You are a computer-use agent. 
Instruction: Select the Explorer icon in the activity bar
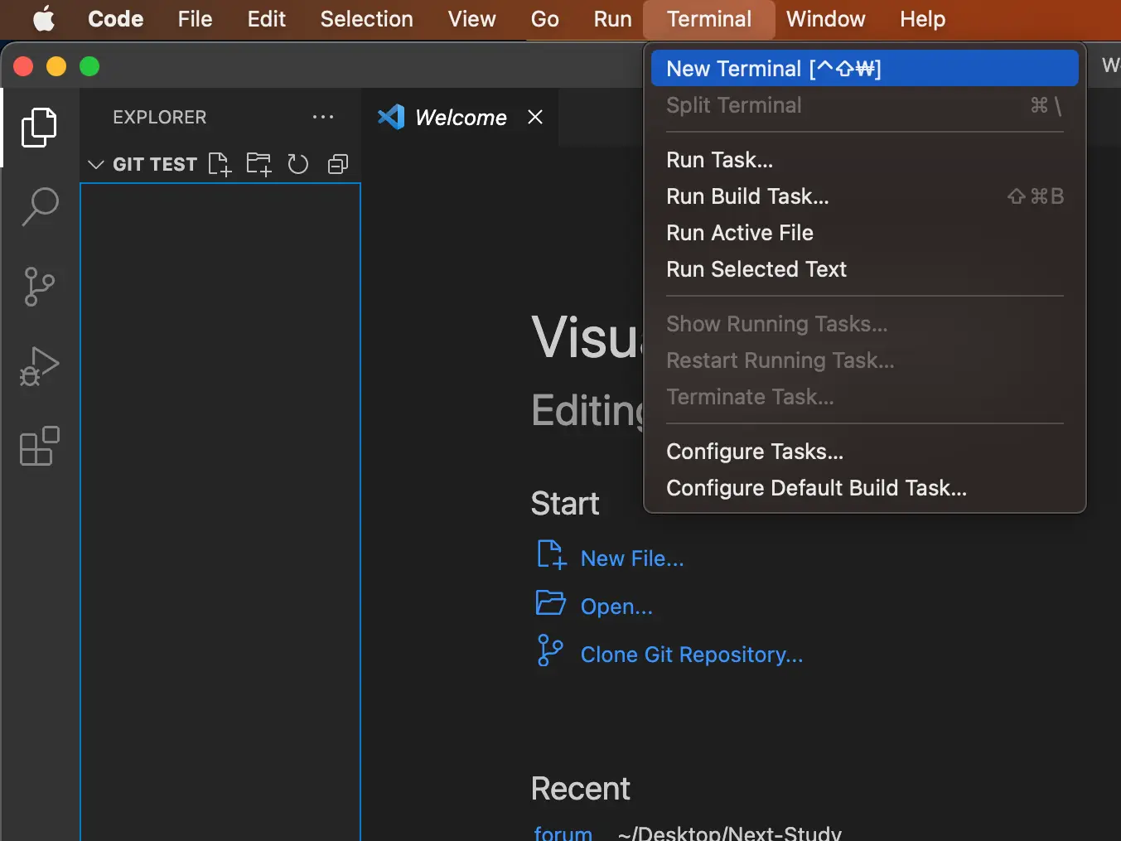pyautogui.click(x=38, y=127)
